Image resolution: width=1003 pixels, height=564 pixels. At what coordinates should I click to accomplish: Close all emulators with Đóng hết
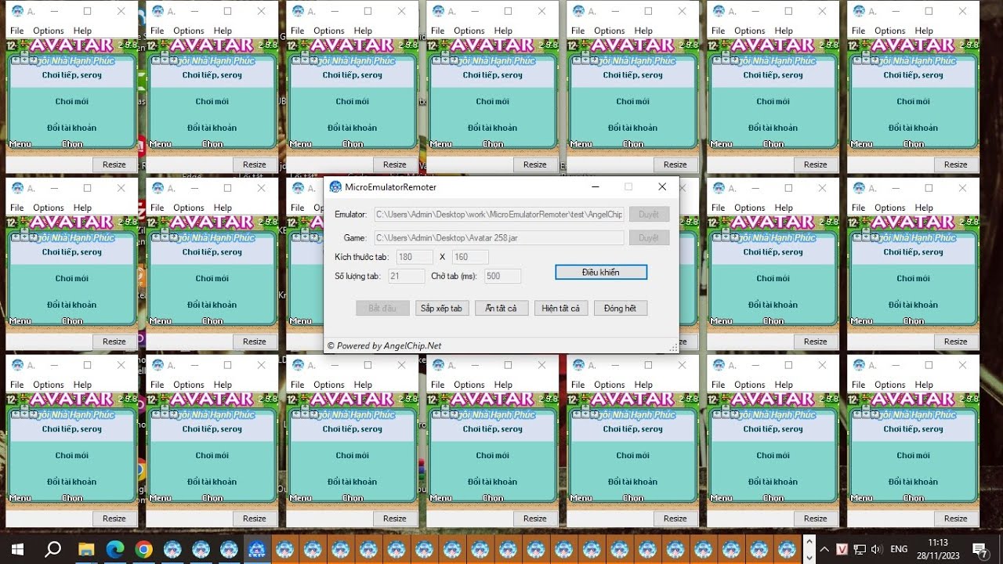(x=621, y=309)
